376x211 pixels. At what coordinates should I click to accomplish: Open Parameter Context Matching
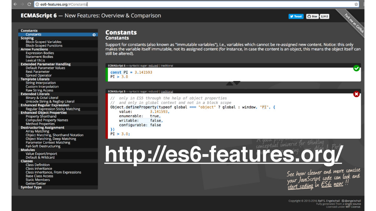point(48,142)
